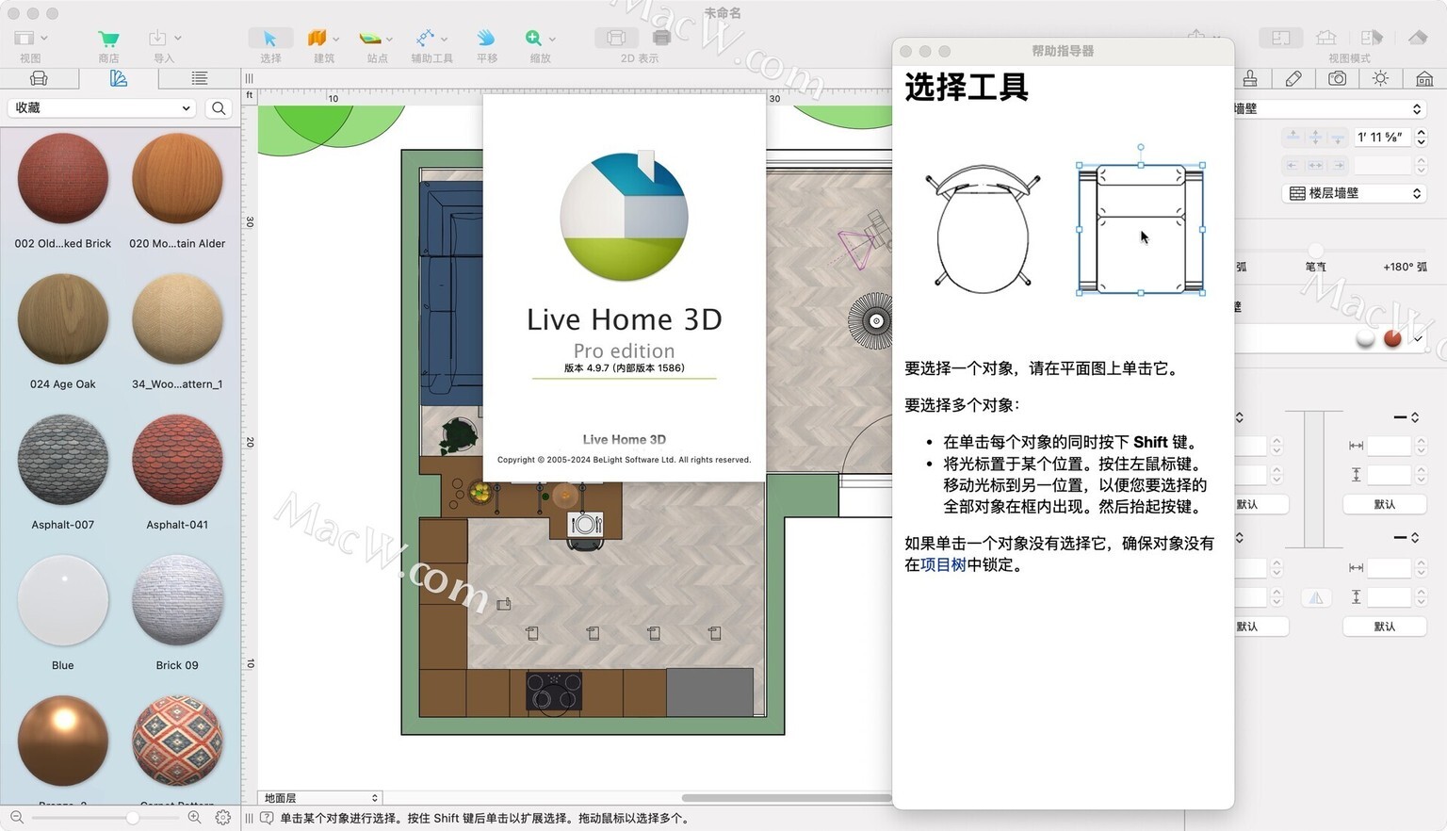This screenshot has width=1447, height=831.
Task: Select the 选择 arrow tool
Action: click(270, 39)
